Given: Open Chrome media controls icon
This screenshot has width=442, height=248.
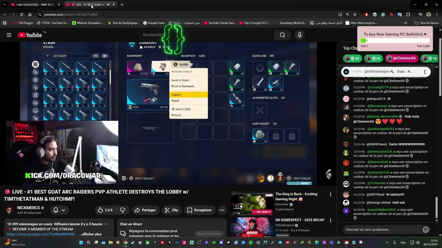Looking at the screenshot, I should [420, 14].
